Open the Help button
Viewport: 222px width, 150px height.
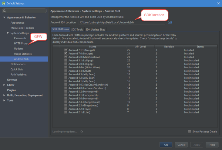pyautogui.click(x=212, y=145)
